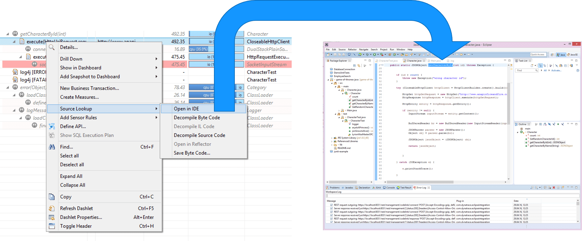Image resolution: width=582 pixels, height=241 pixels.
Task: Click Eclipse Run toolbar button
Action: click(374, 54)
